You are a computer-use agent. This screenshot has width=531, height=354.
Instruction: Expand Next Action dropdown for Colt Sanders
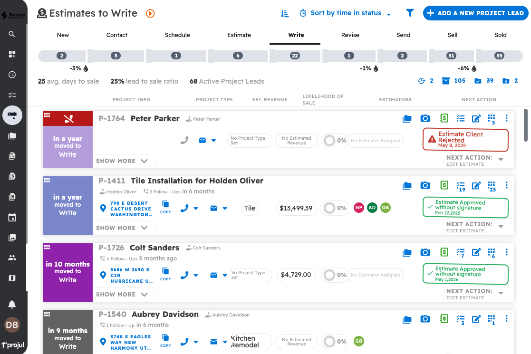coord(501,293)
